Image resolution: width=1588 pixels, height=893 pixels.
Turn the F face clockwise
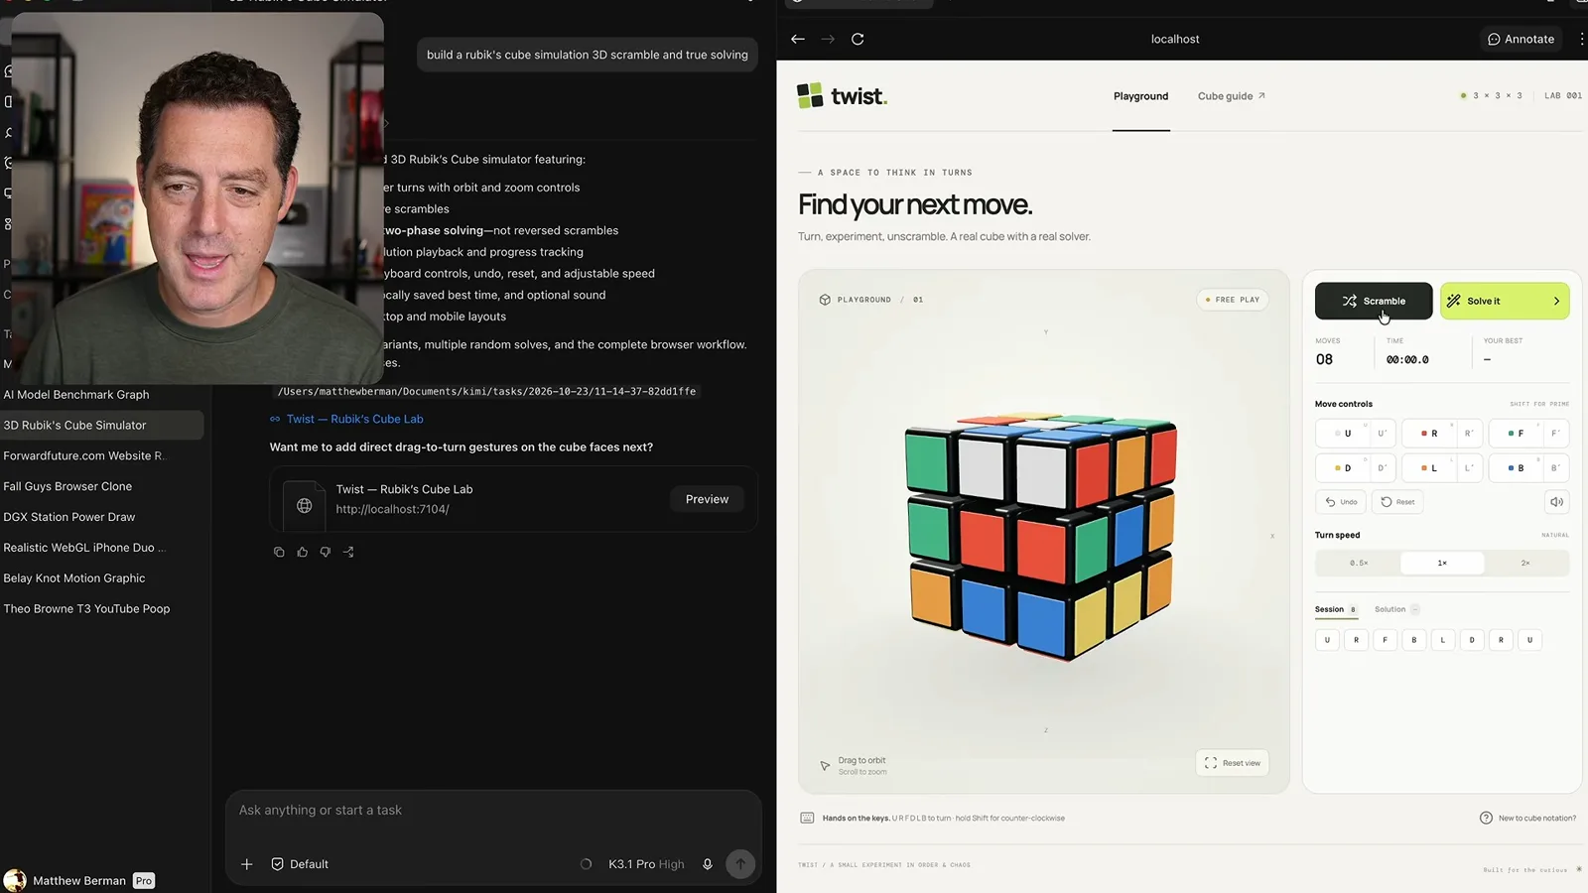point(1516,434)
